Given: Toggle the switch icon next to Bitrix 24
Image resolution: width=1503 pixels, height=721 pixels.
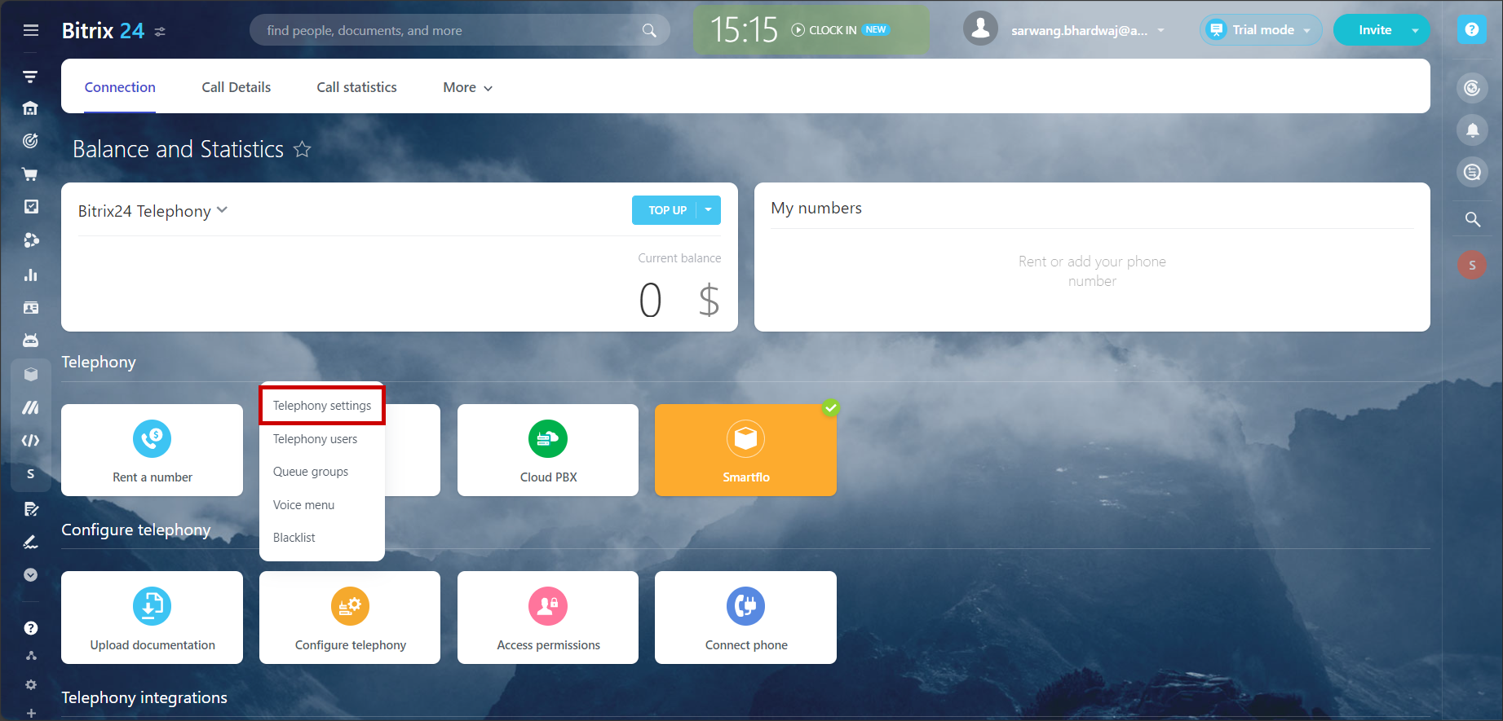Looking at the screenshot, I should [x=160, y=31].
